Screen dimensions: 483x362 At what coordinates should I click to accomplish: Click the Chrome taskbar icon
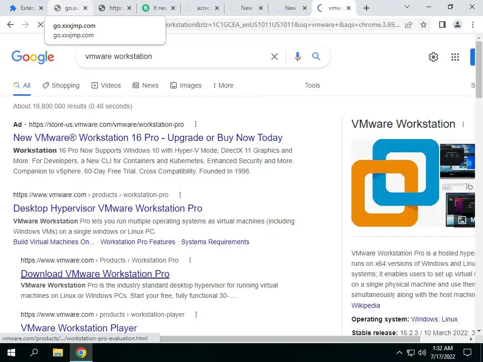[81, 353]
